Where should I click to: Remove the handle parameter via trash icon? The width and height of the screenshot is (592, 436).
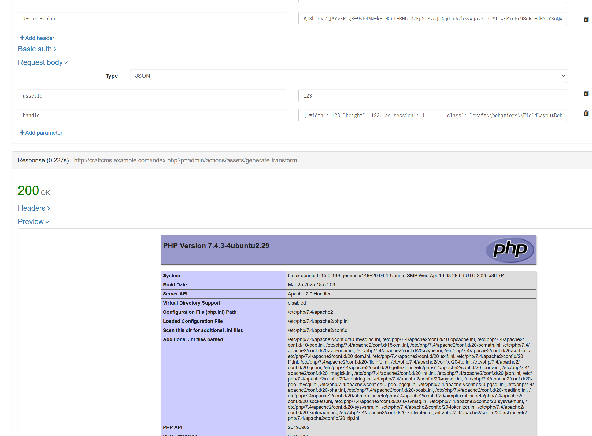click(x=586, y=113)
